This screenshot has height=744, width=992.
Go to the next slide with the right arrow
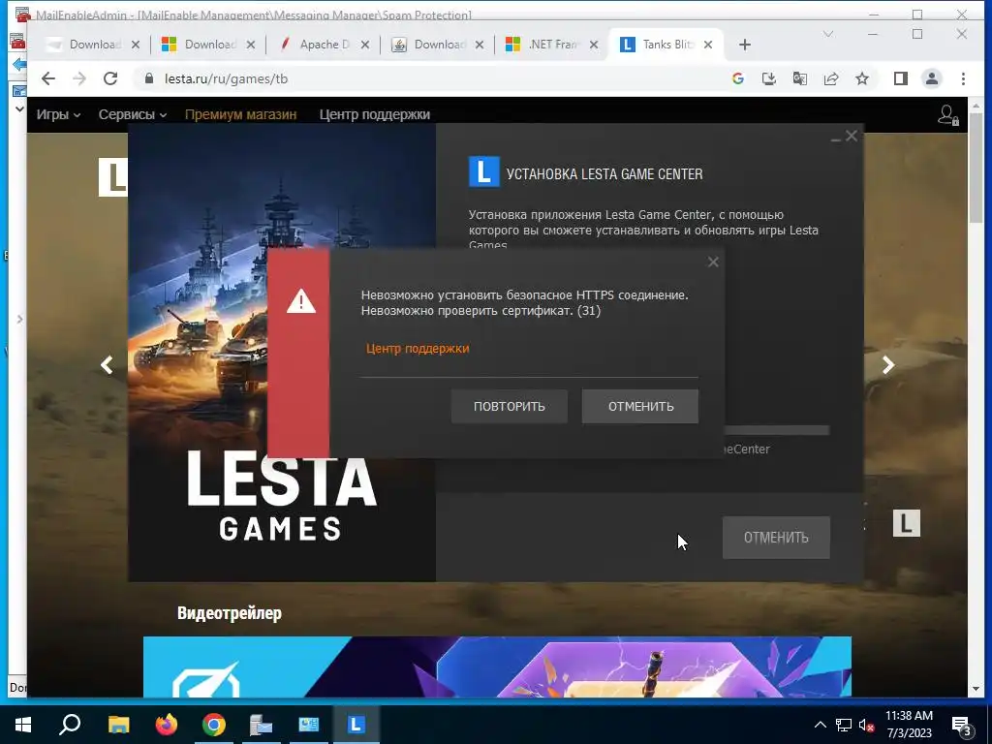coord(888,365)
